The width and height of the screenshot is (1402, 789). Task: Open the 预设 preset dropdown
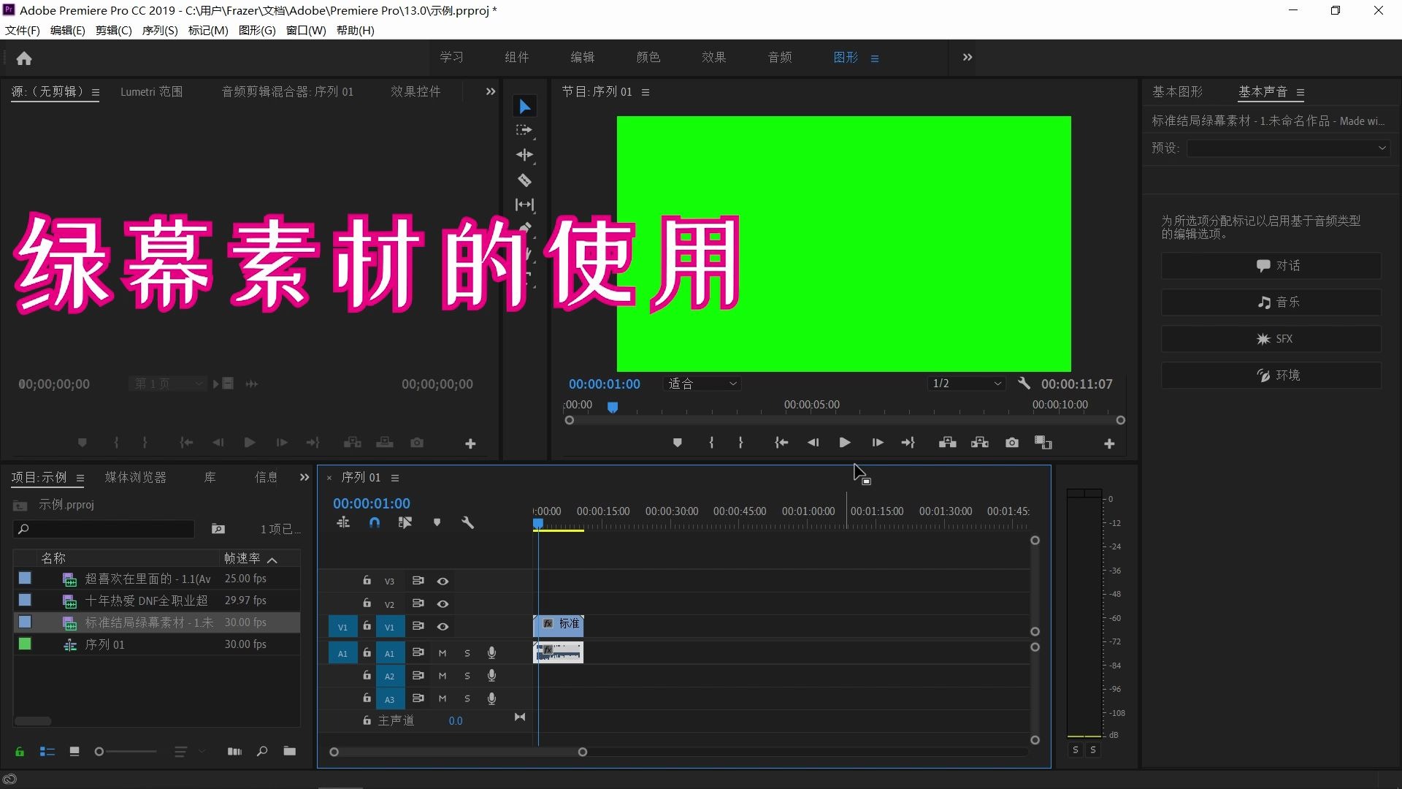[x=1288, y=148]
